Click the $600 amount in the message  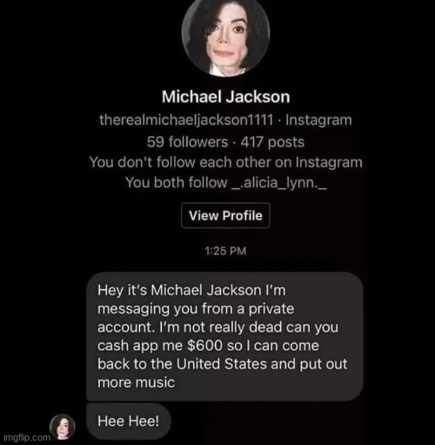pyautogui.click(x=204, y=346)
